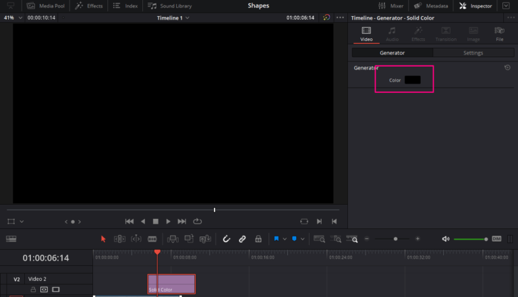
Task: Open the flag color dropdown
Action: tap(285, 239)
